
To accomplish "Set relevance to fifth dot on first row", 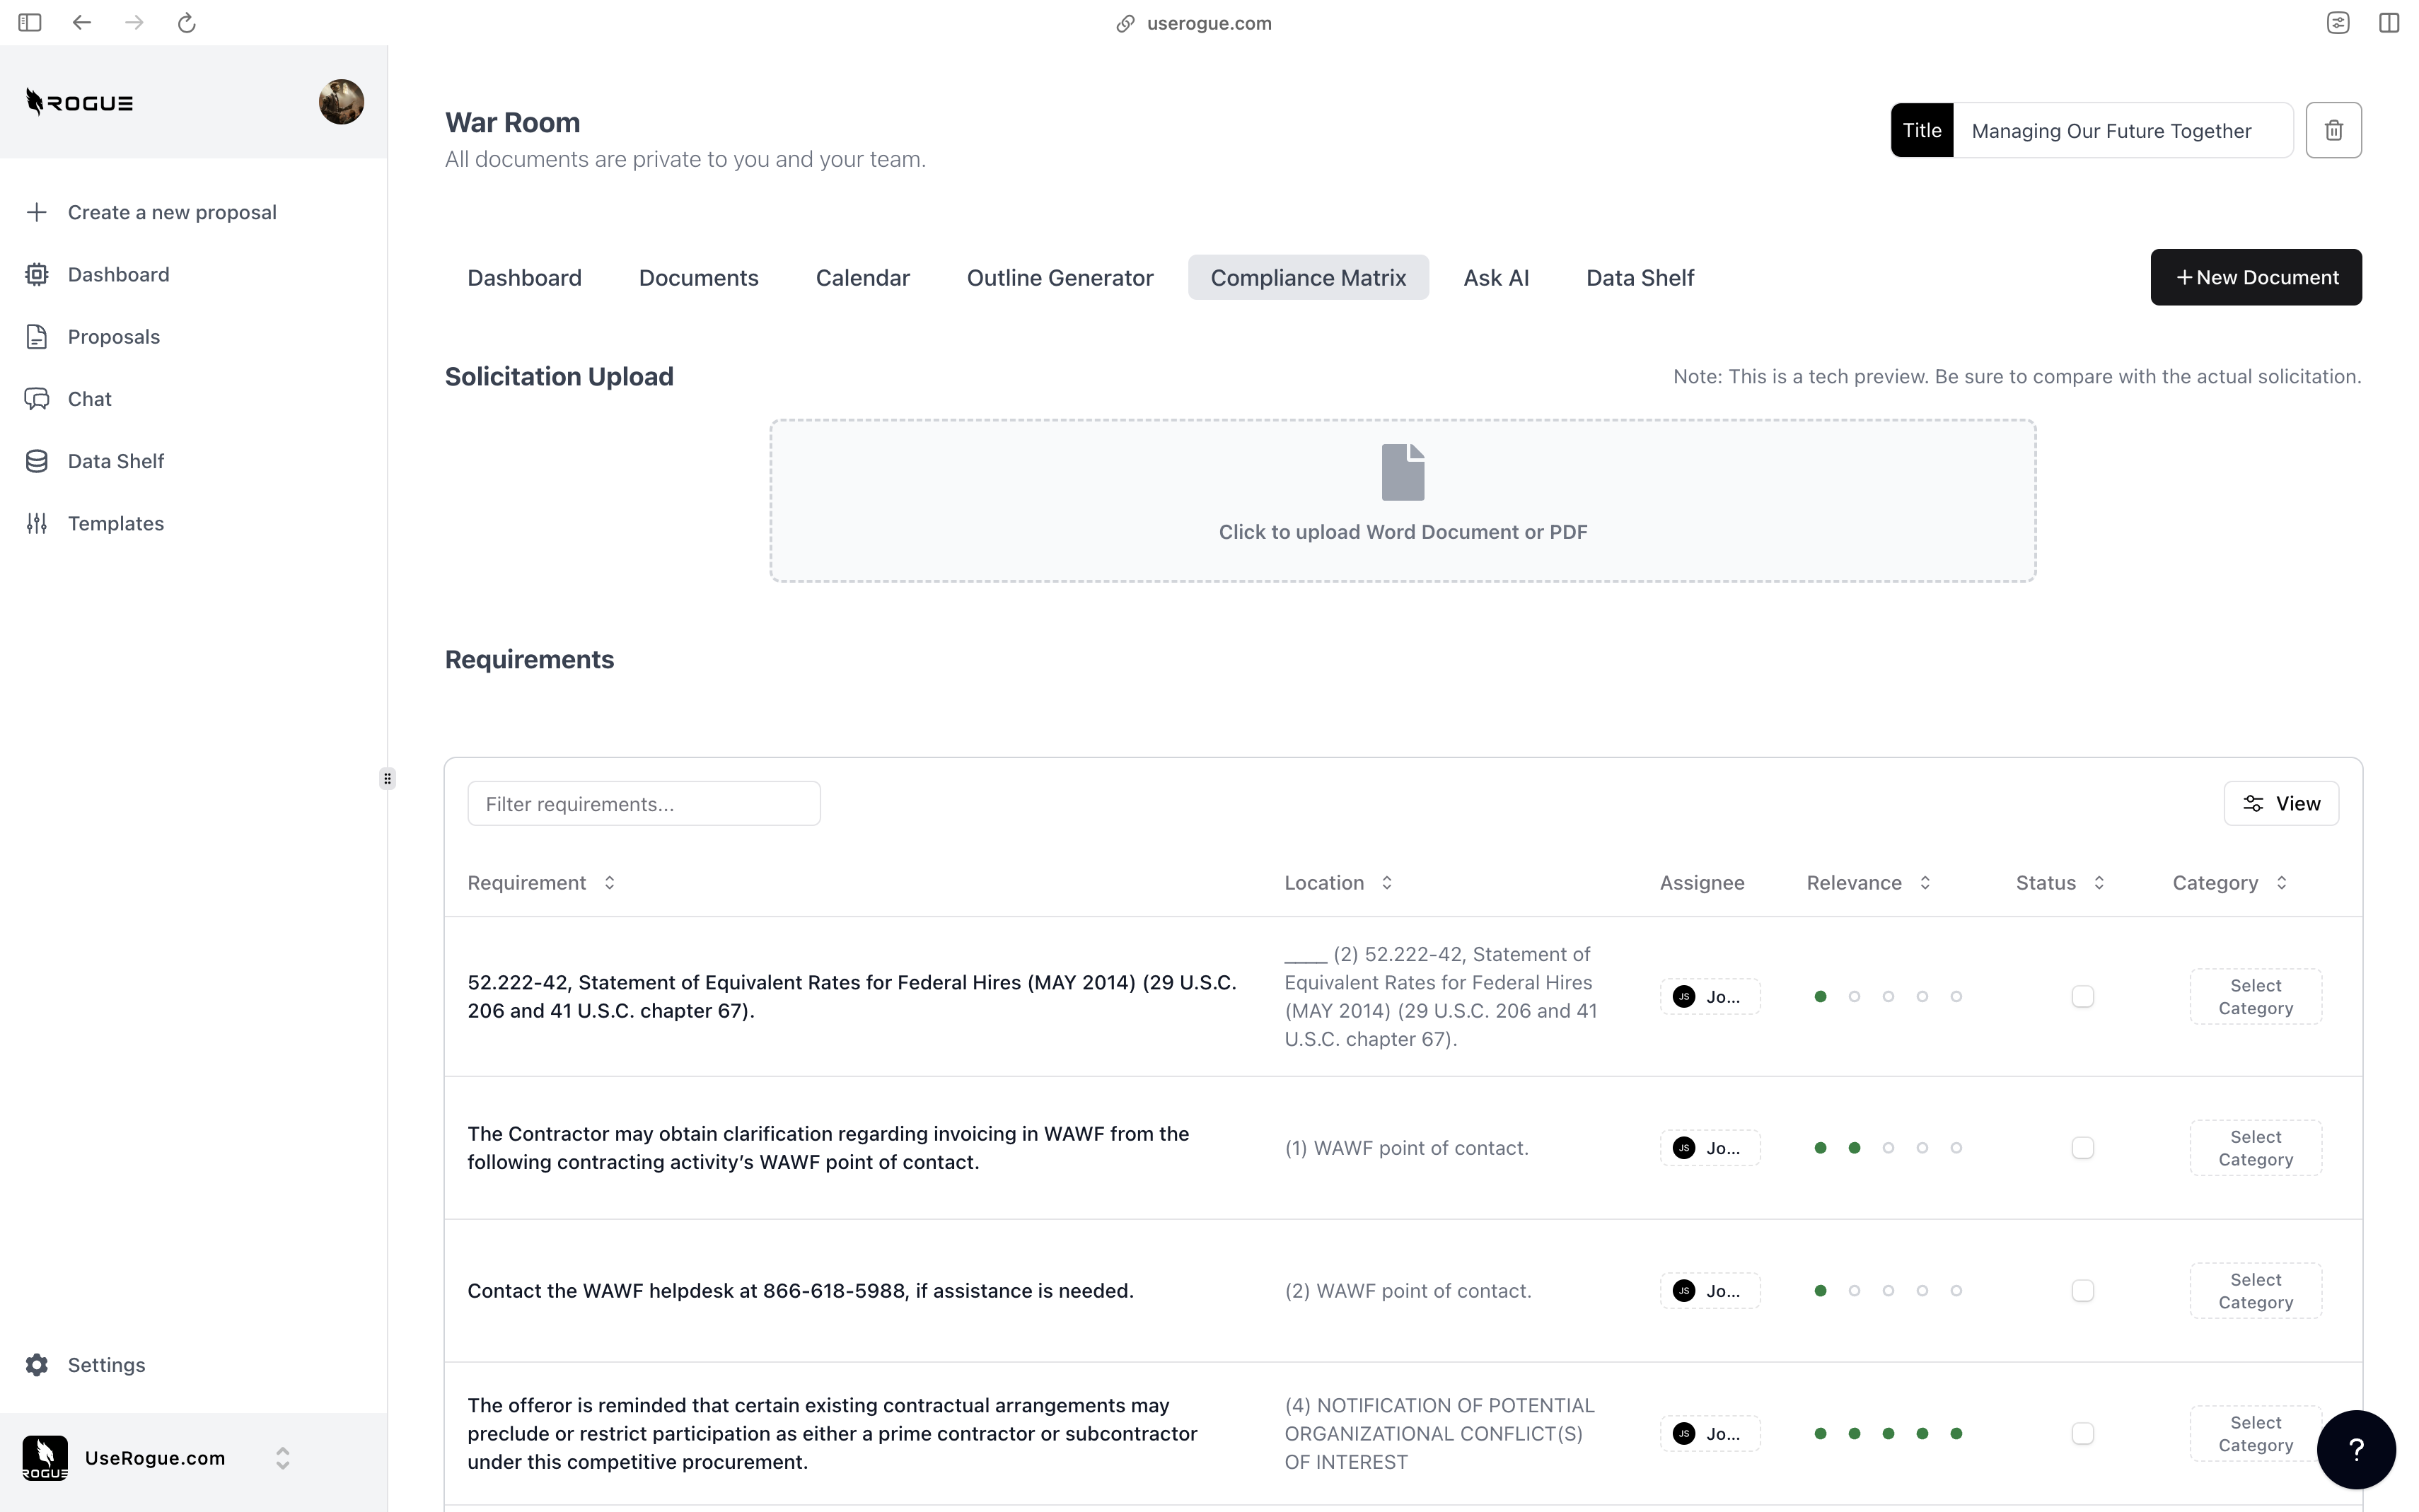I will point(1956,996).
